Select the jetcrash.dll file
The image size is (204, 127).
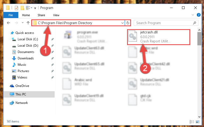click(x=158, y=37)
